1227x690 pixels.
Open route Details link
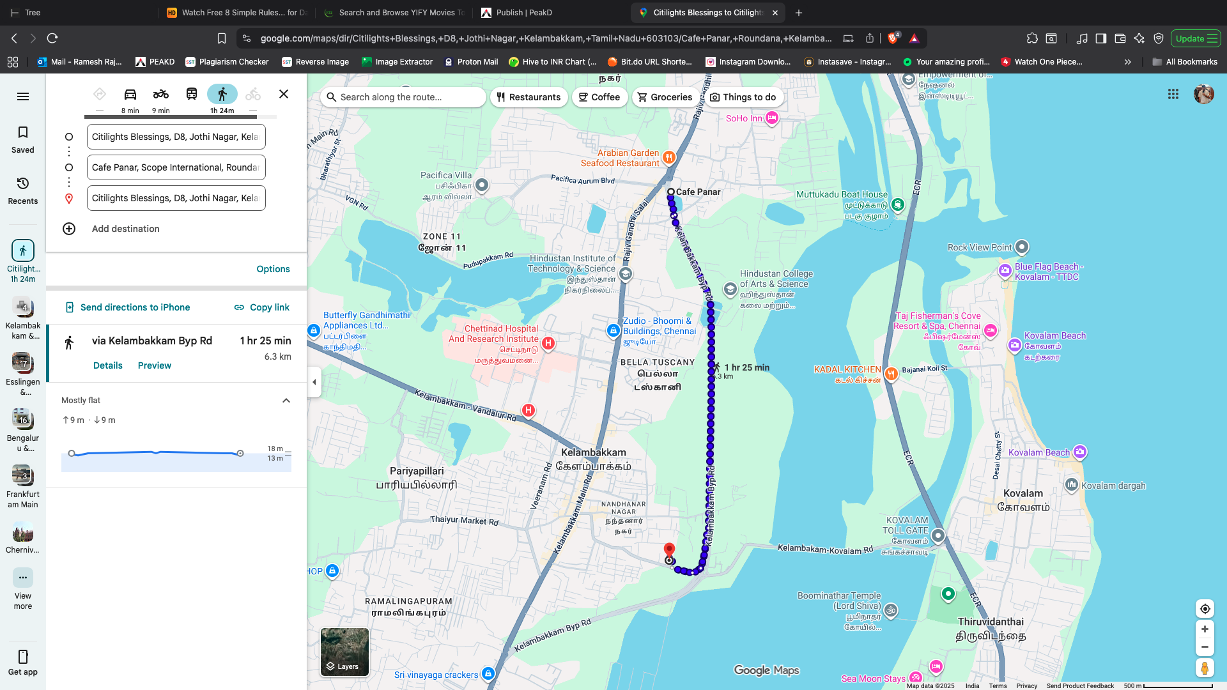pyautogui.click(x=107, y=365)
